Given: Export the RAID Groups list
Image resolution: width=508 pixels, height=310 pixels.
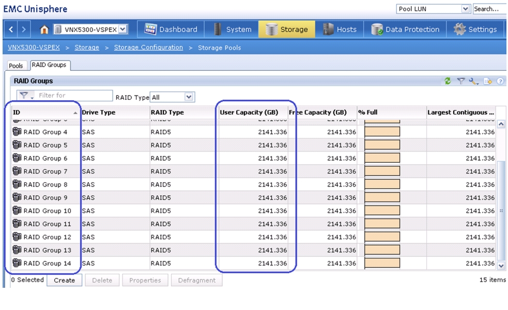Looking at the screenshot, I should 488,81.
